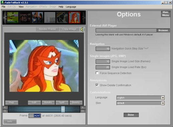This screenshot has width=173, height=127.
Task: Step one frame forward with the single-arrow button
Action: [82, 107]
